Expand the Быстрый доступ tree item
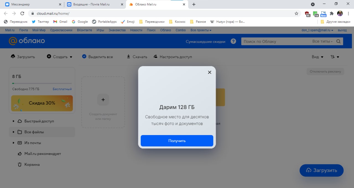Screen dimensions: 354x188 [x=13, y=121]
